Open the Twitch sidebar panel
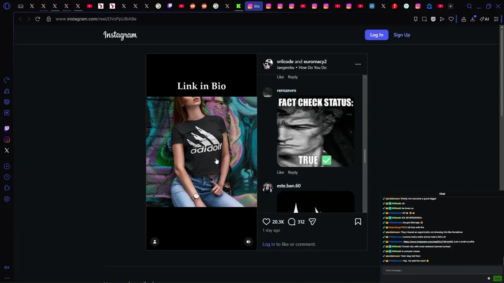 pyautogui.click(x=7, y=129)
